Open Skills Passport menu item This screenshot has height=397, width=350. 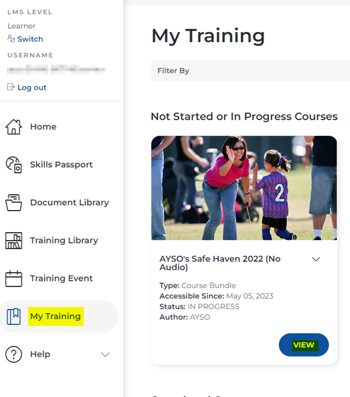(x=61, y=165)
